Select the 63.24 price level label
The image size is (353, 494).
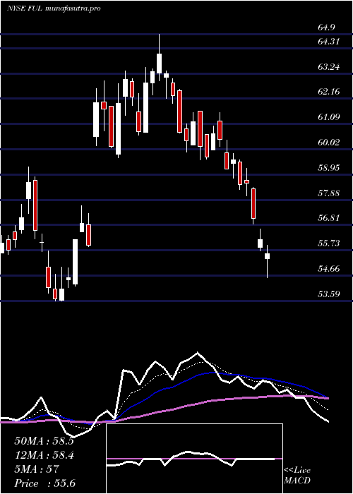[x=329, y=67]
